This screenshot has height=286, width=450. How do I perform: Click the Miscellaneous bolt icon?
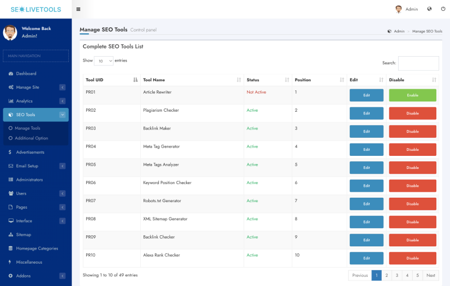[x=10, y=262]
